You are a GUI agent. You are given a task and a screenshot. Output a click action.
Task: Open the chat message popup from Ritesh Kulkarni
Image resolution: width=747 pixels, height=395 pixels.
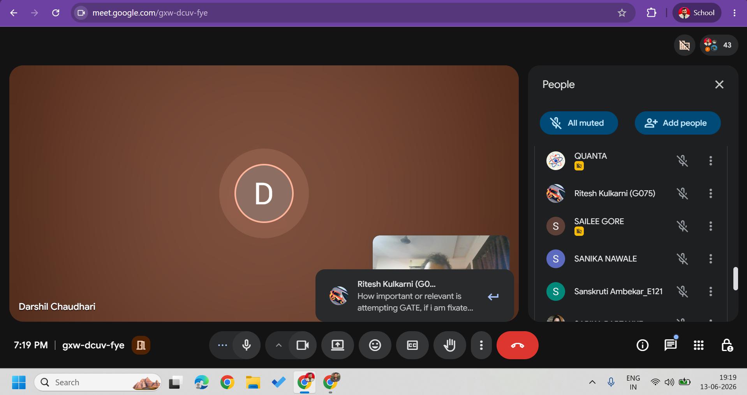tap(415, 296)
